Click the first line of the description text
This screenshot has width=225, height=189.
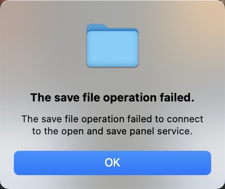coord(112,119)
